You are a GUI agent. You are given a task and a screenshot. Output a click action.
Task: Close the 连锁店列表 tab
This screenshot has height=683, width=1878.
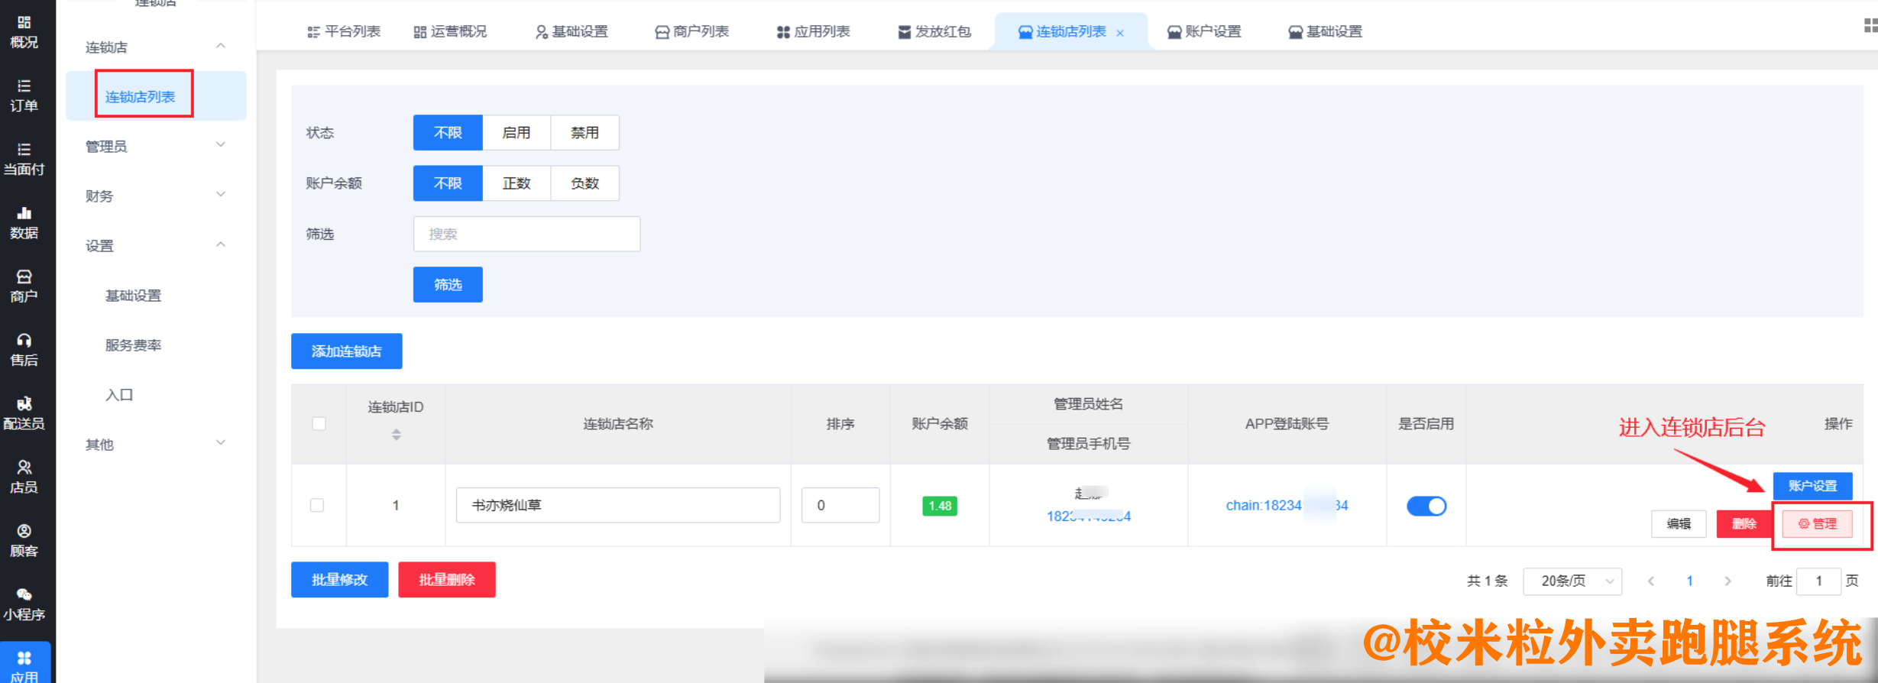click(x=1120, y=33)
